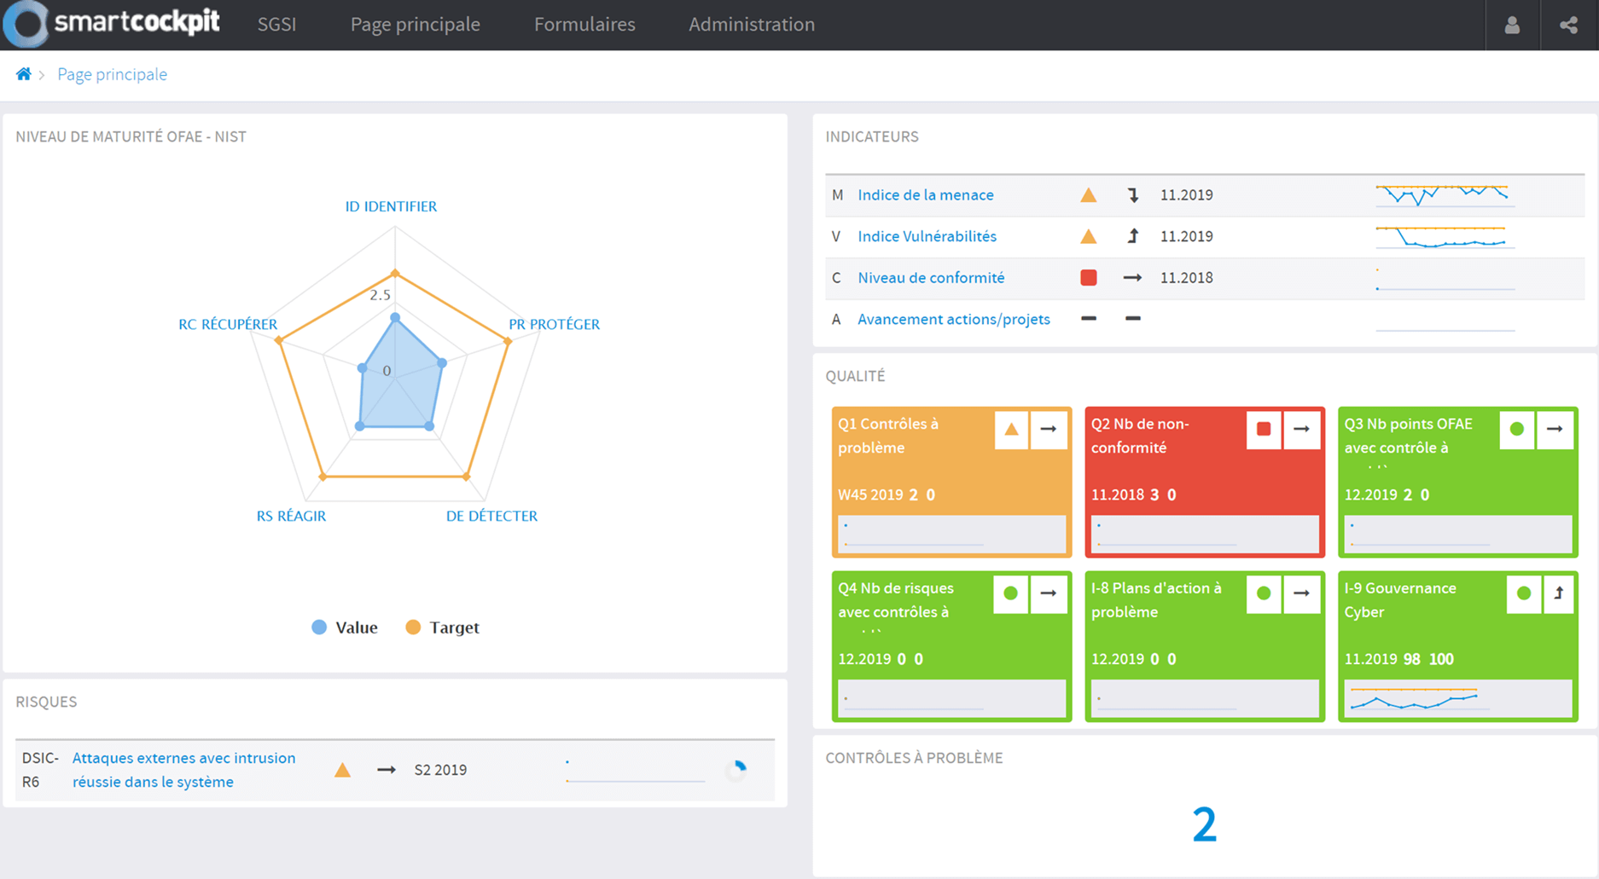
Task: Open Niveau de conformité indicator link
Action: pyautogui.click(x=931, y=278)
